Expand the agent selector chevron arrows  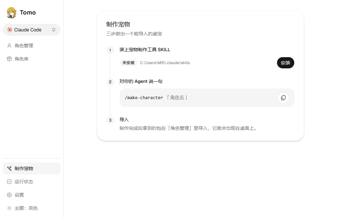(x=54, y=30)
